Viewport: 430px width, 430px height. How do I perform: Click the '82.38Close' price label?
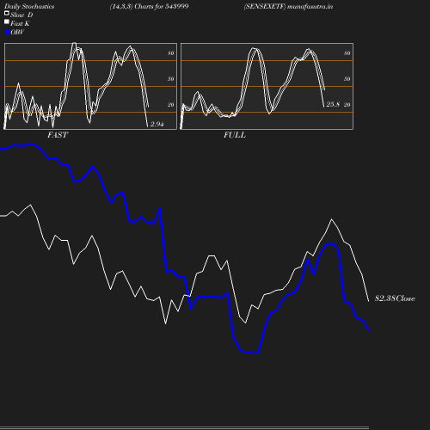coord(395,298)
